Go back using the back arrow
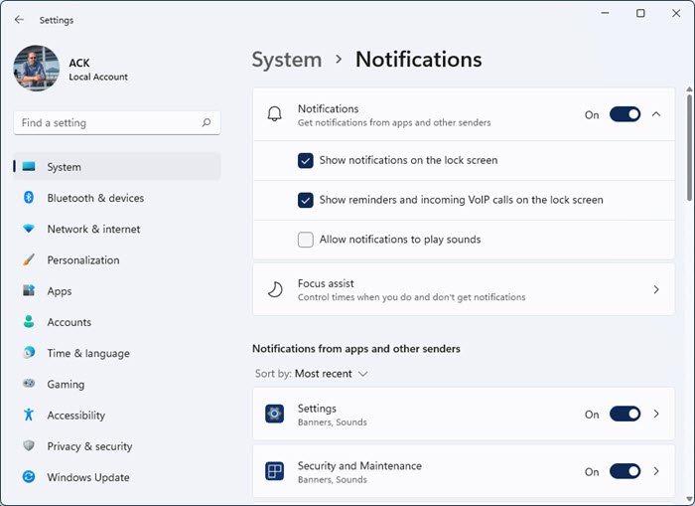The image size is (695, 506). (19, 19)
